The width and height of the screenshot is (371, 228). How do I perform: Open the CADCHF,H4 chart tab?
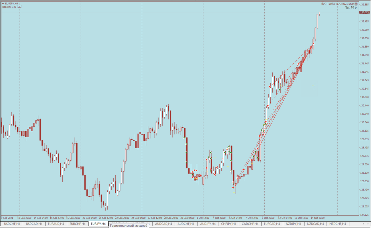click(x=250, y=224)
